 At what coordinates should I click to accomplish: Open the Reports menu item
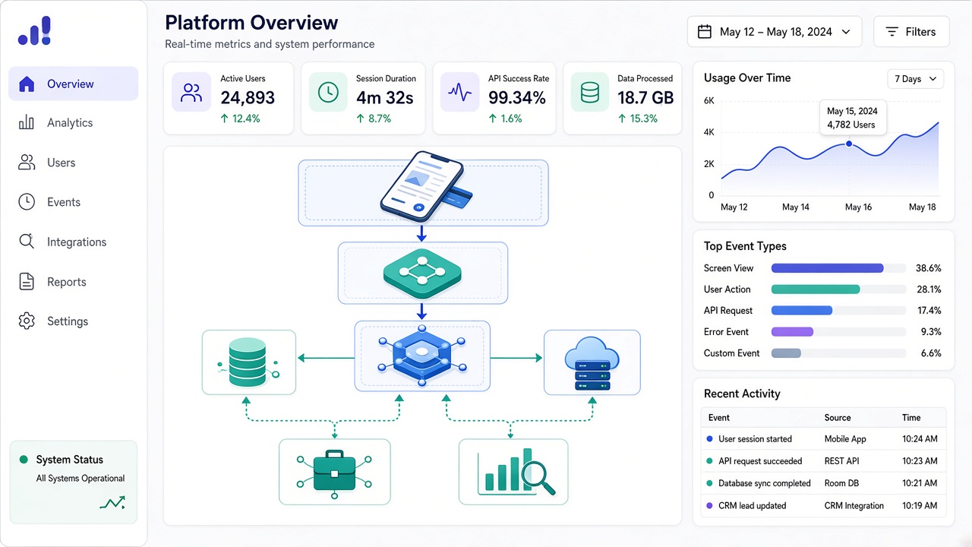[73, 281]
